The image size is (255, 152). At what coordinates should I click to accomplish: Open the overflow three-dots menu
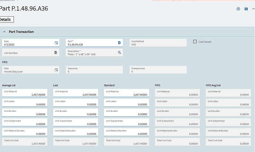tap(254, 9)
